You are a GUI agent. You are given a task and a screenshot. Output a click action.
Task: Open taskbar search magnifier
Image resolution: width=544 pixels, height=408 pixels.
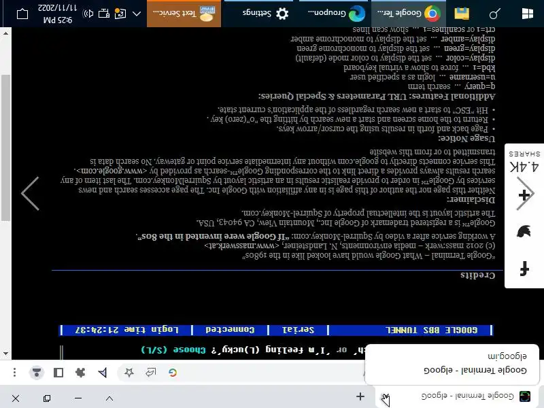click(494, 14)
